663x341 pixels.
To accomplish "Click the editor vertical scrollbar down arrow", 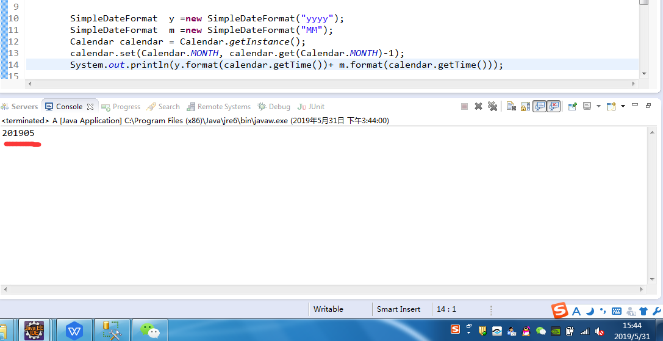I will (x=644, y=74).
